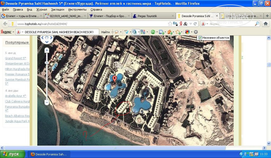The height and width of the screenshot is (158, 271).
Task: Zoom in using the map plus button
Action: tap(47, 50)
